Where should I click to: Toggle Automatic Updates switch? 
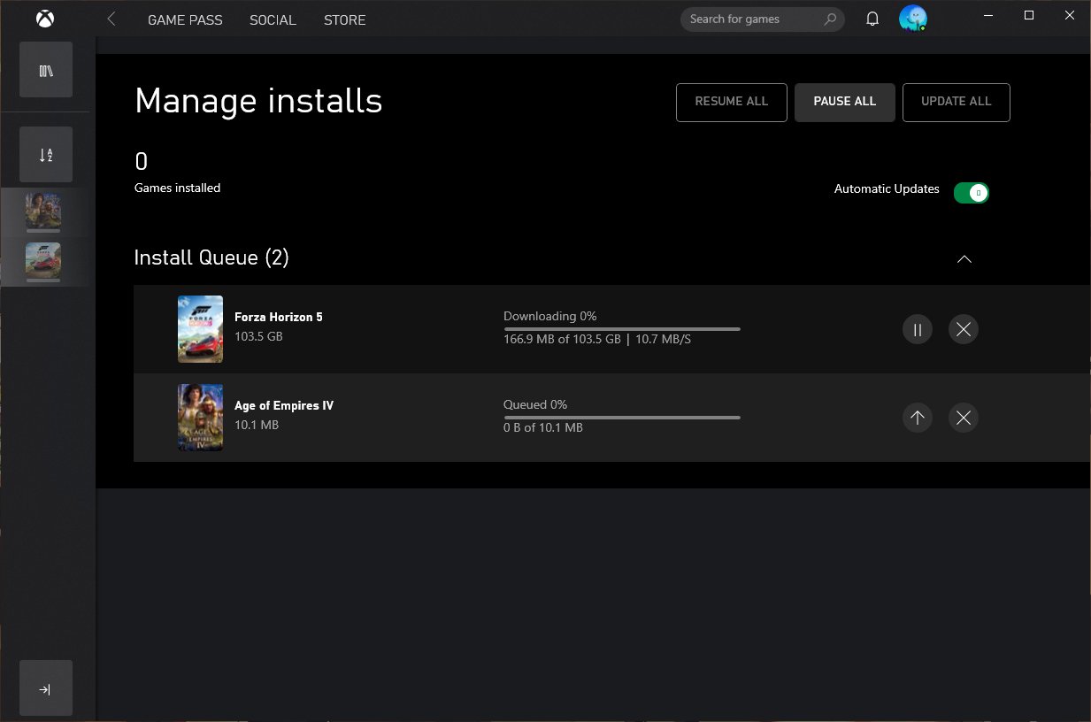click(x=971, y=192)
